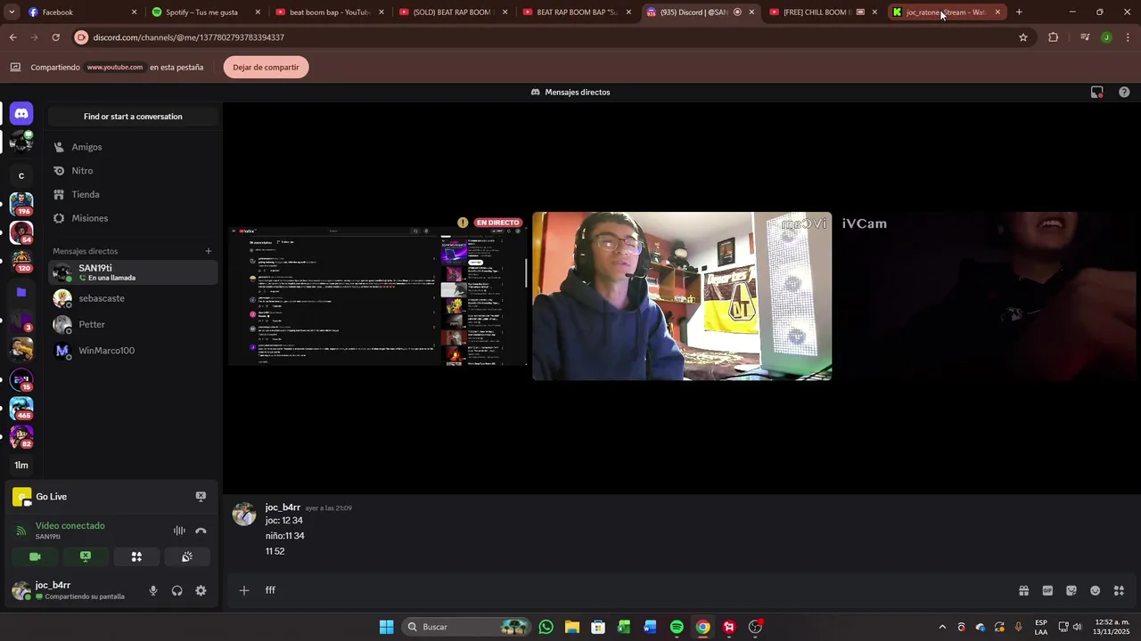Select the webcam video tile
This screenshot has height=641, width=1141.
pos(682,296)
